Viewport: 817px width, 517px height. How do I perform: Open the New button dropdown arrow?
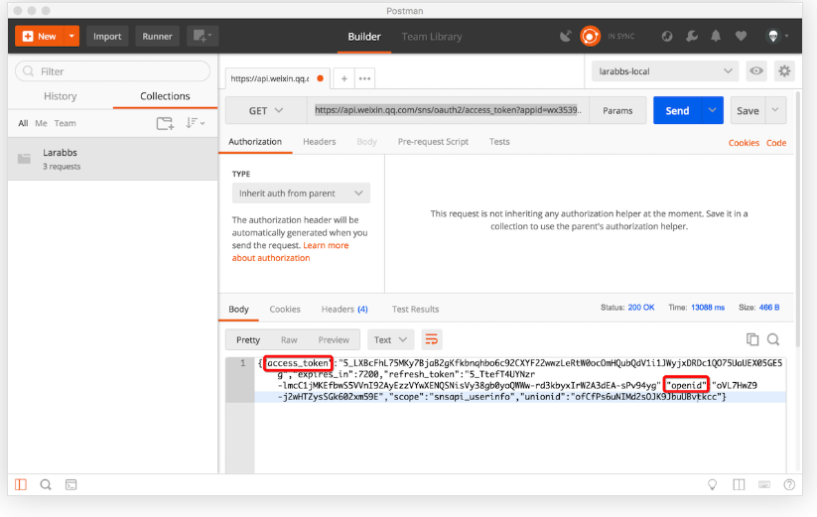point(71,37)
